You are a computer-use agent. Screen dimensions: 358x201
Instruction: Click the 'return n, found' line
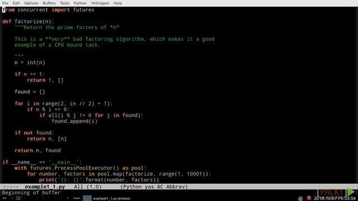pyautogui.click(x=37, y=150)
